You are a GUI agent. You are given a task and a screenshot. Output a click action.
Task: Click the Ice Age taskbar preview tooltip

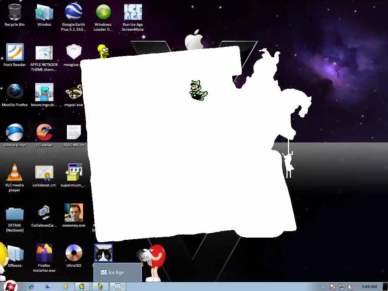[x=117, y=272]
